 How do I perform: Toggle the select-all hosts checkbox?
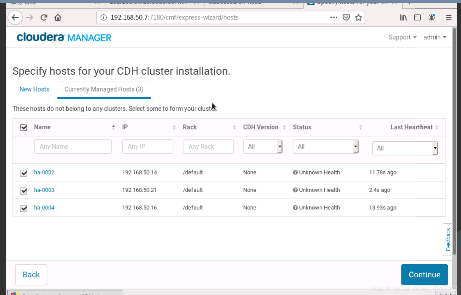24,128
